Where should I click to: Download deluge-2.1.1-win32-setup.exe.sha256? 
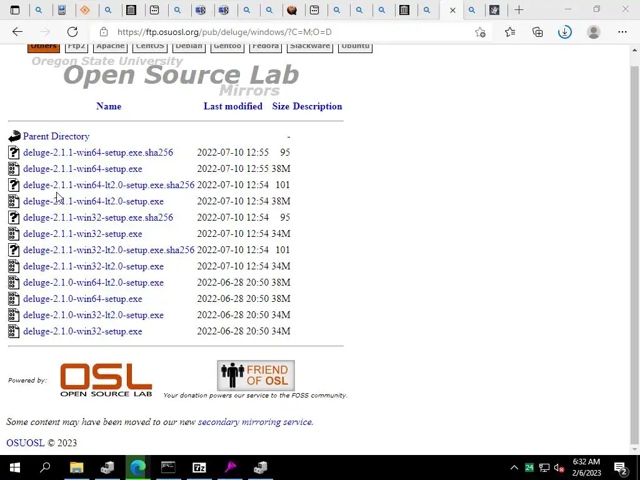(98, 217)
